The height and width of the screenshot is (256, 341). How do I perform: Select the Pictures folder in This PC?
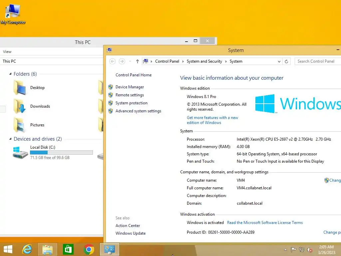[29, 125]
